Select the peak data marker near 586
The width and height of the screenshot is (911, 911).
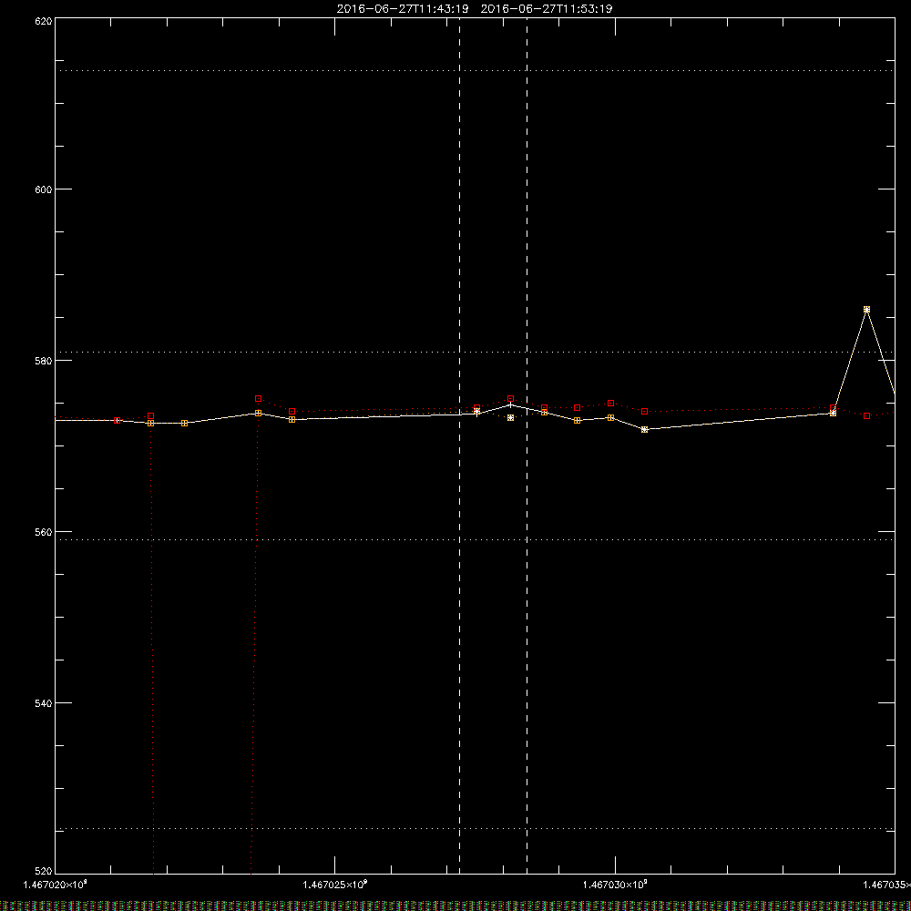tap(867, 310)
